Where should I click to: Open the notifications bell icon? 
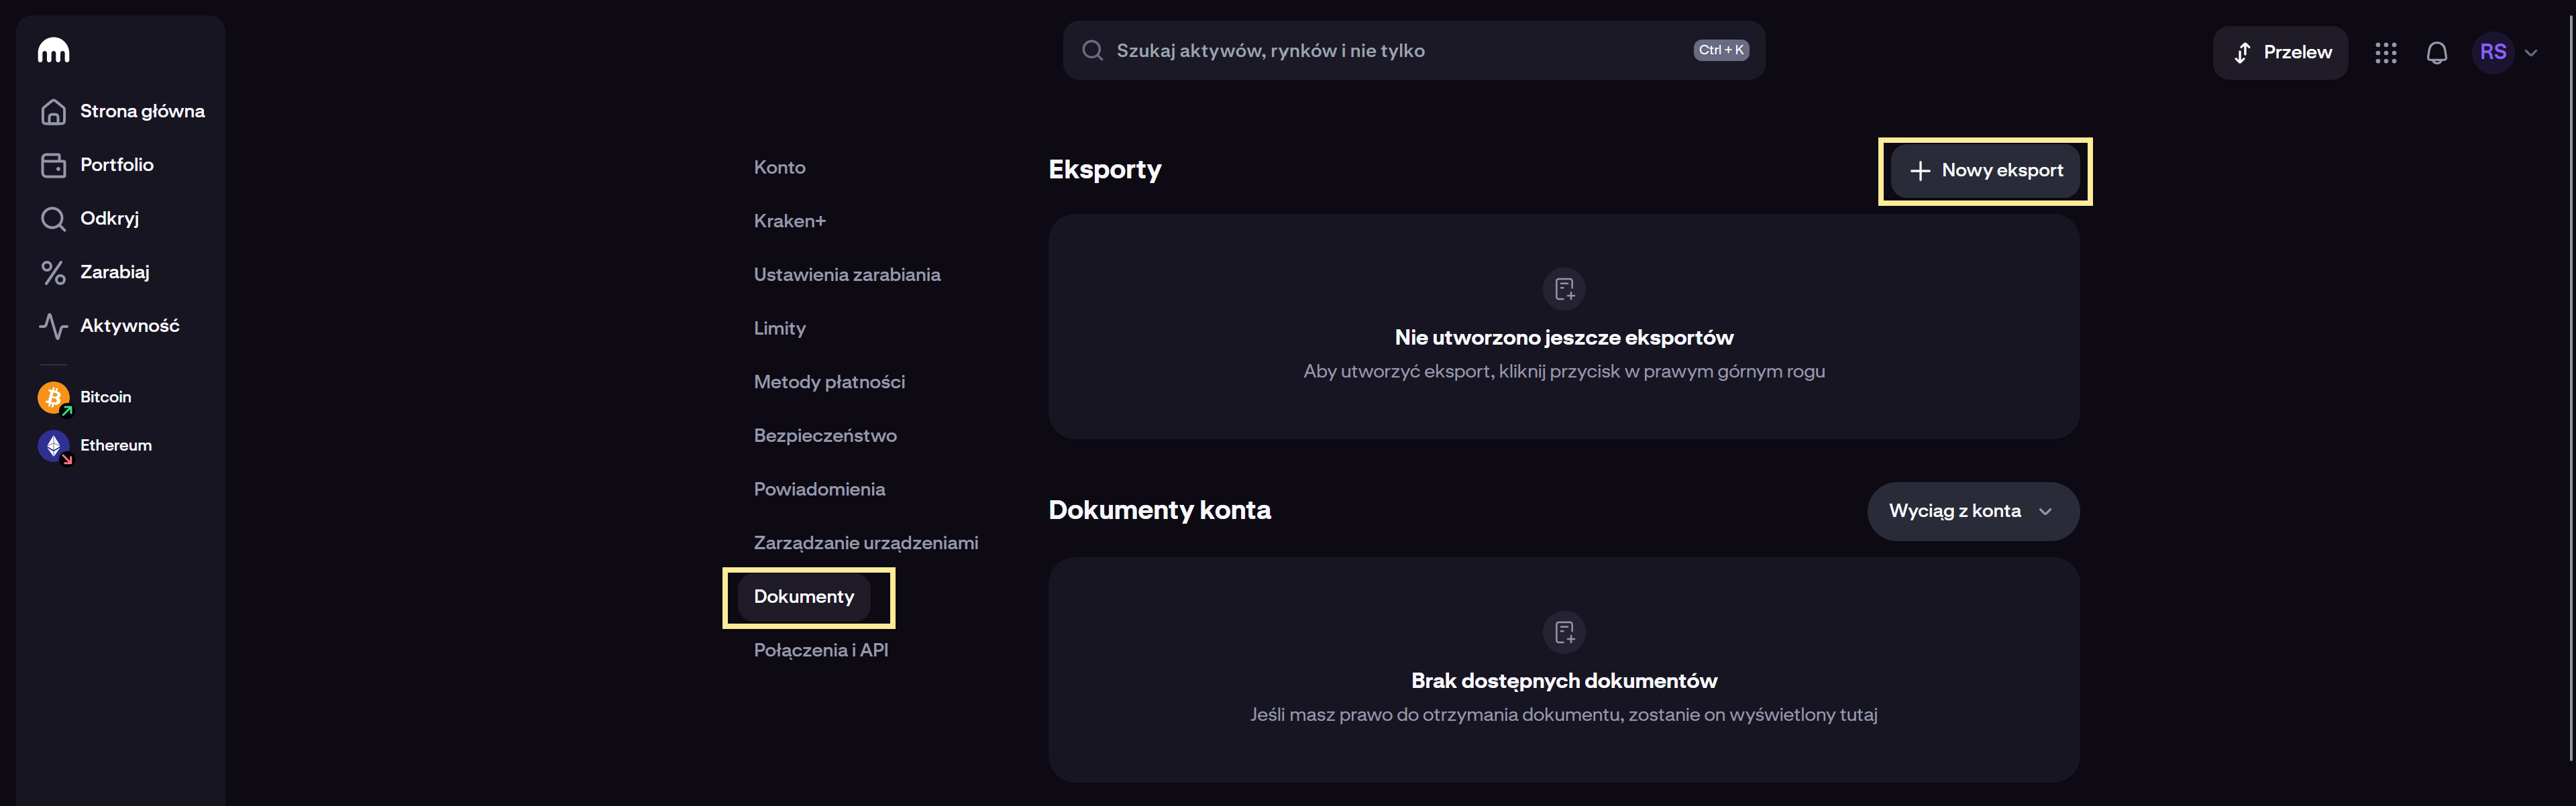coord(2436,53)
